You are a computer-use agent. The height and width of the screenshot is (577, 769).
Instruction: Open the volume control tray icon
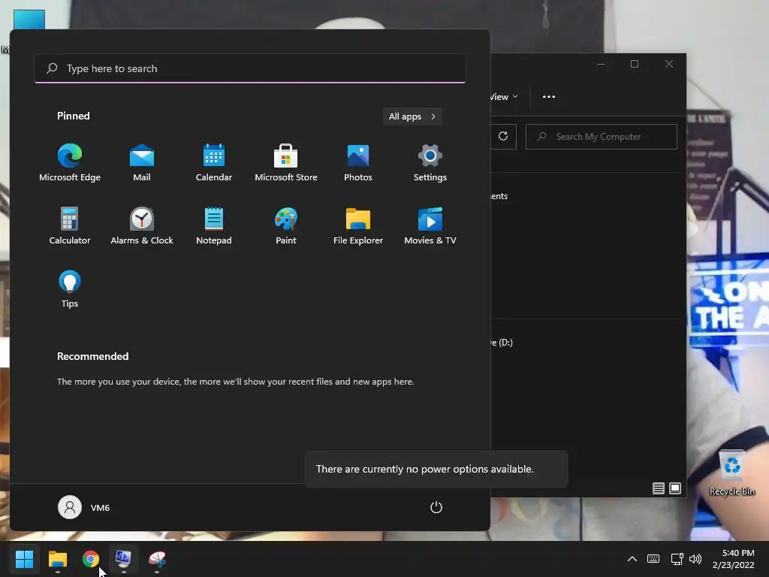coord(695,559)
